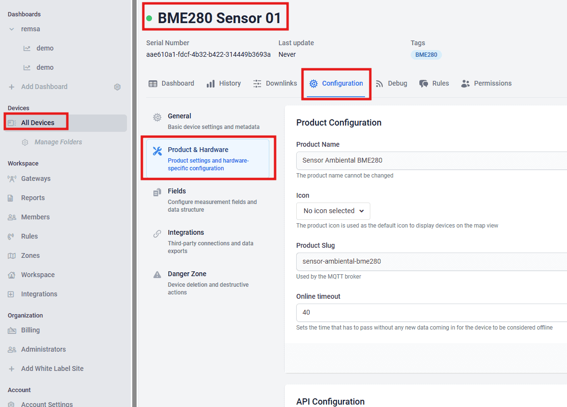Click the Fields section icon
Viewport: 567px width, 407px height.
tap(157, 192)
